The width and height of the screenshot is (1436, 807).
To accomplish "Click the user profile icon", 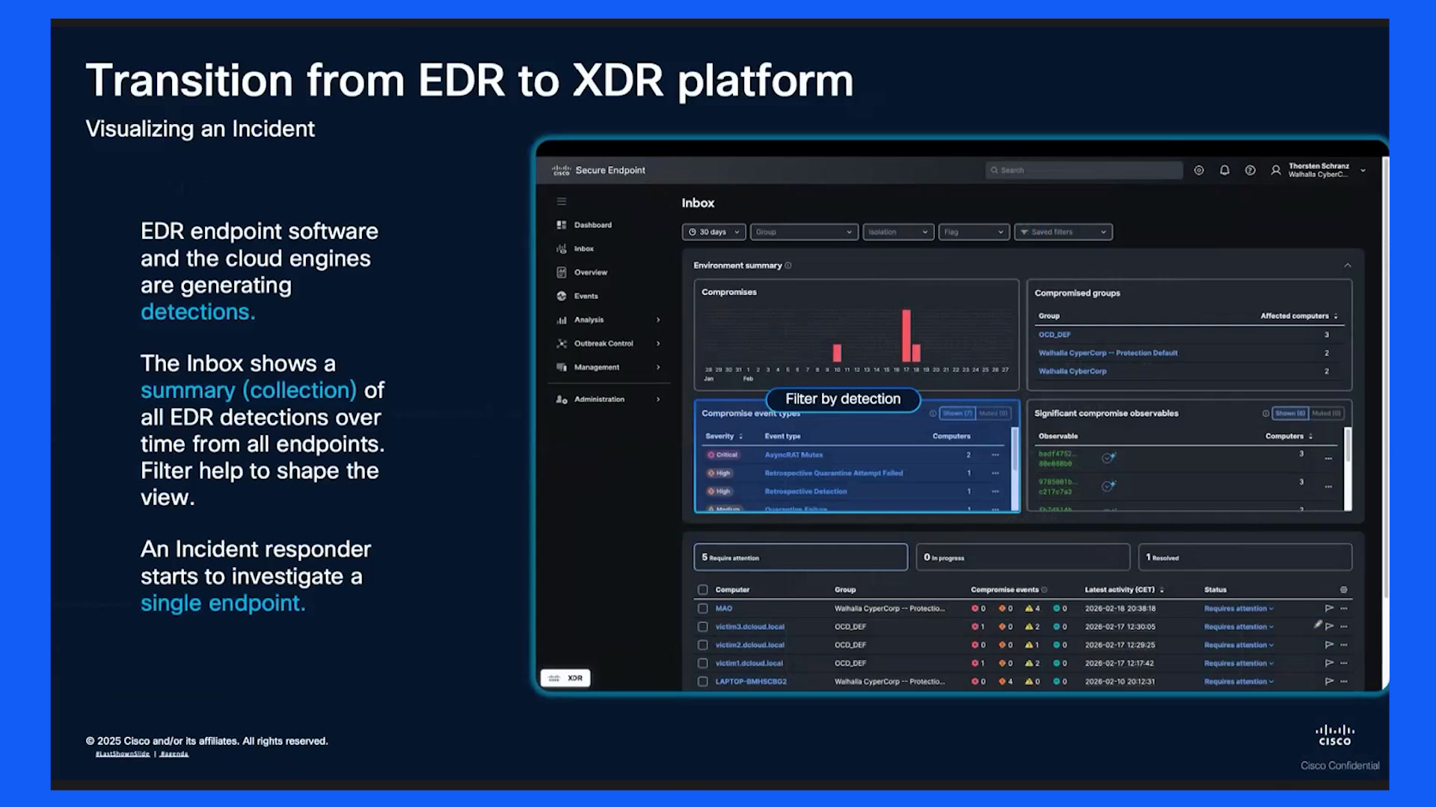I will pos(1276,170).
